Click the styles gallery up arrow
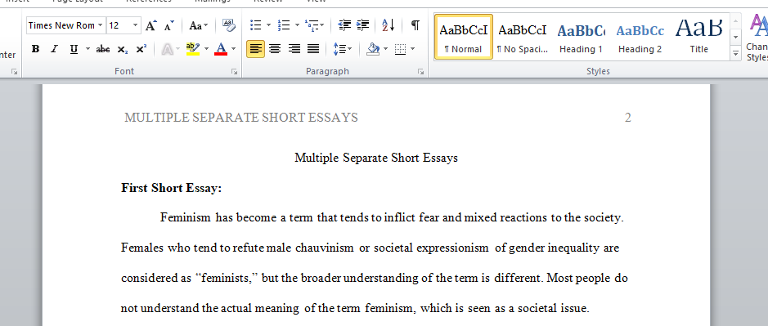768x326 pixels. tap(735, 21)
